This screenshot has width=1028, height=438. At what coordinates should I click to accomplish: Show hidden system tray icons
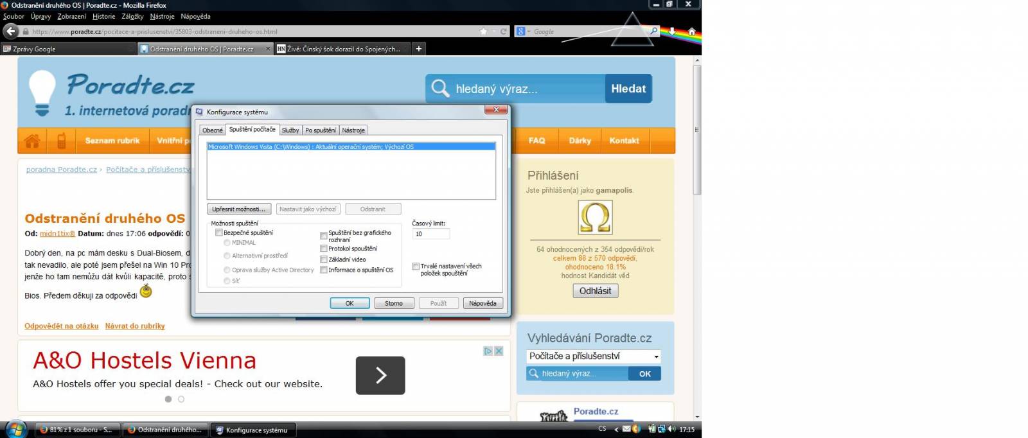click(x=616, y=429)
